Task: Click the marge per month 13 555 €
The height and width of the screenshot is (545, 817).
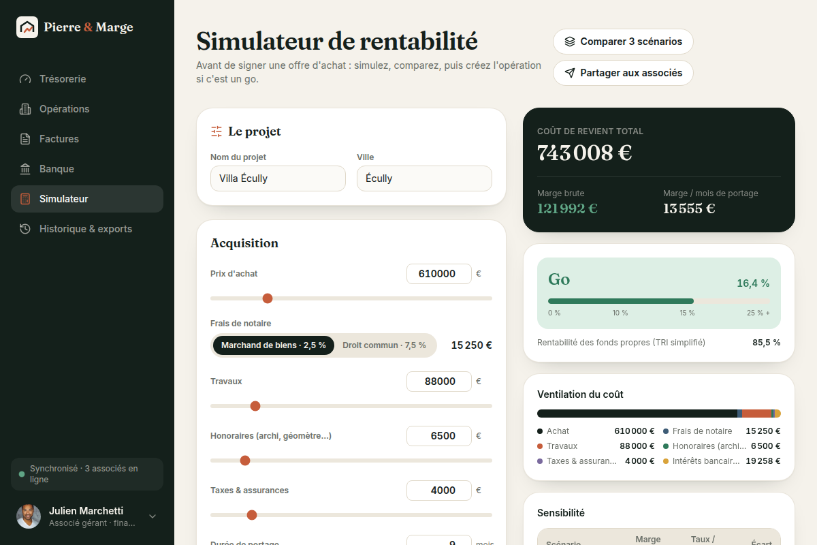Action: (x=689, y=208)
